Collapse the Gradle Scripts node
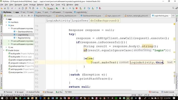 click(x=4, y=50)
